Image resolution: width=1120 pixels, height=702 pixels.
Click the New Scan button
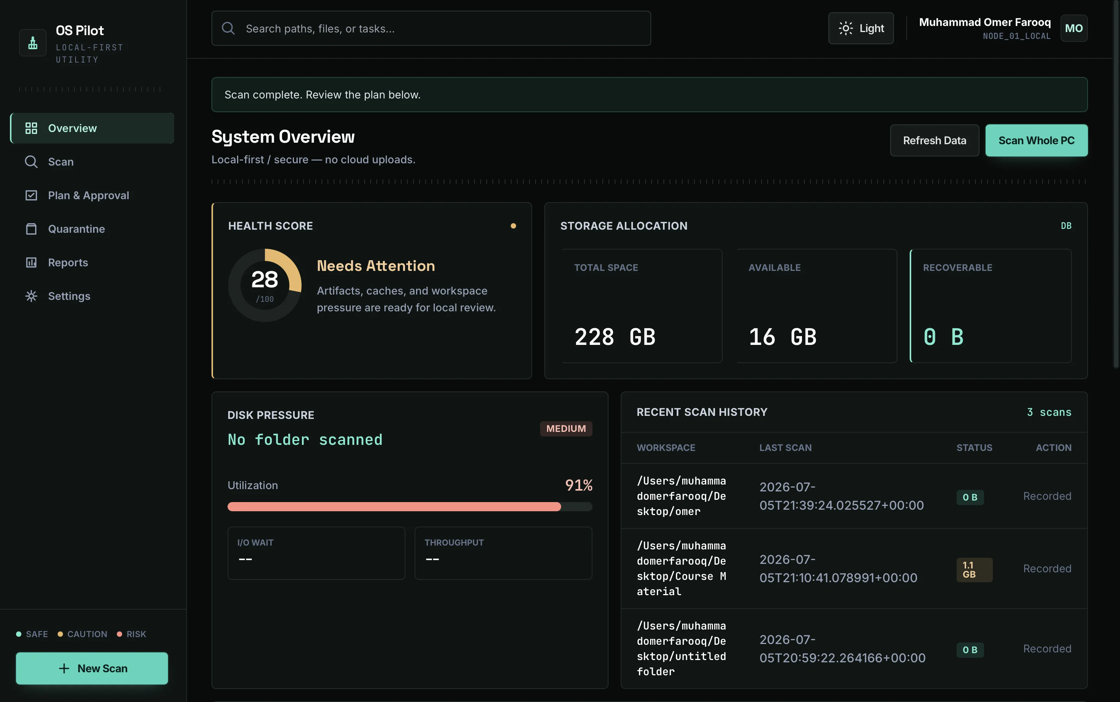tap(92, 668)
